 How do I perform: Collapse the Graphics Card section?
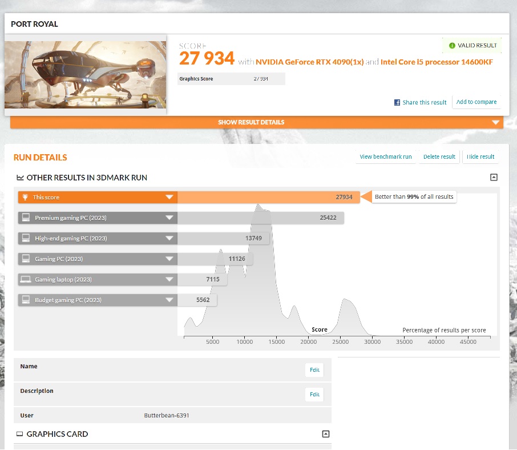pos(326,434)
